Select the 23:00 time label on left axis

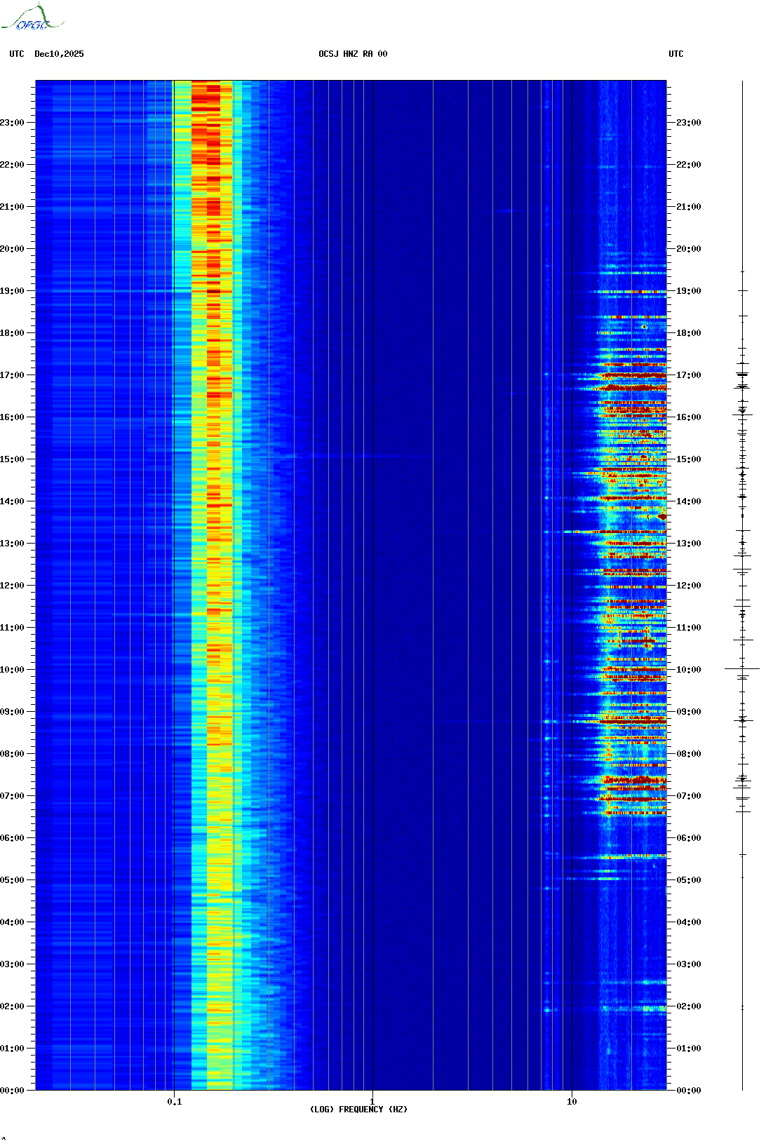coord(12,123)
